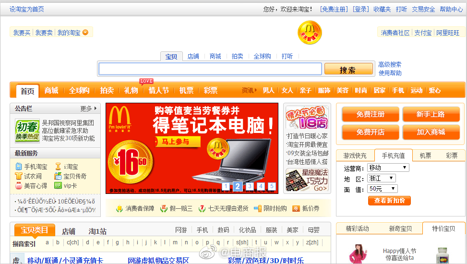
Task: Switch to the 新奇宝贝 tab
Action: coord(401,228)
